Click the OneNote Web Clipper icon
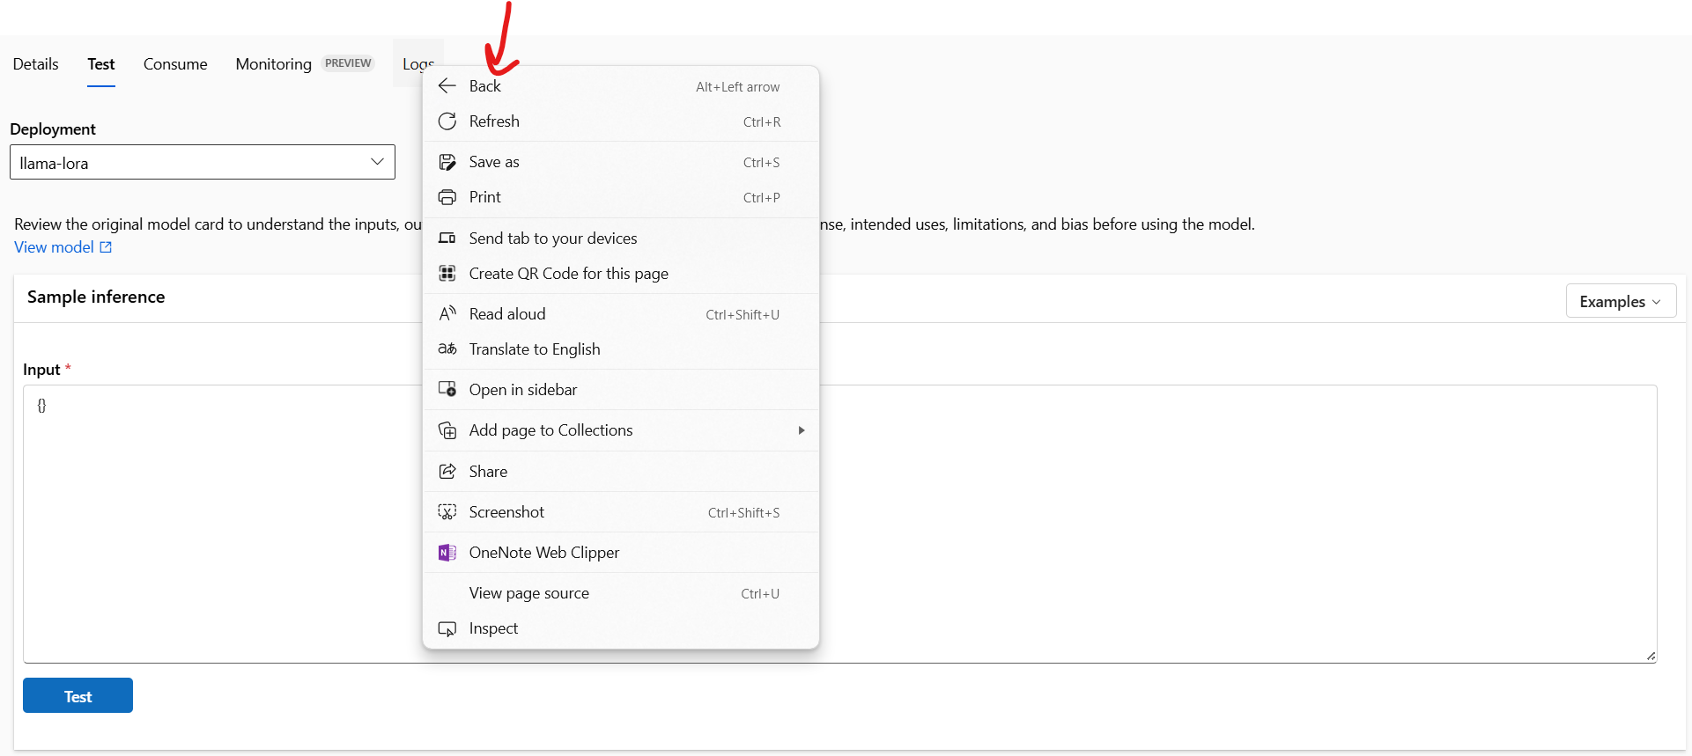This screenshot has height=756, width=1692. pyautogui.click(x=447, y=553)
